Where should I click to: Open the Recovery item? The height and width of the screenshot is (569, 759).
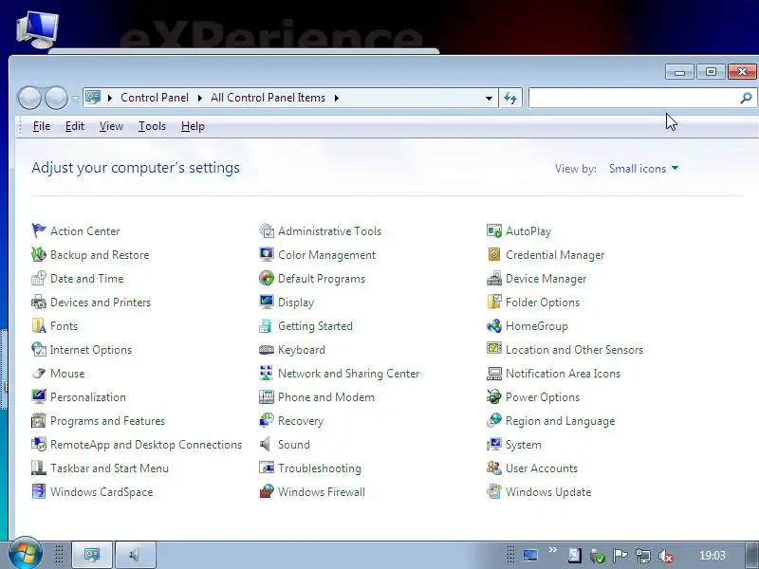301,421
